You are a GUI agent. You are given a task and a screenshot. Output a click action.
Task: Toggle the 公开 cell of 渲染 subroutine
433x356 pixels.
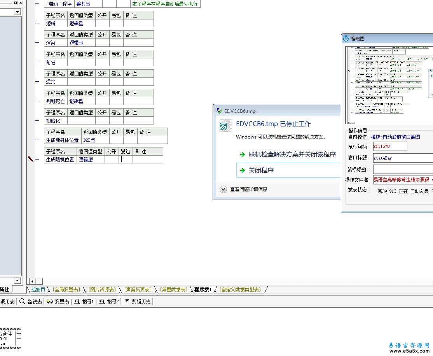102,43
